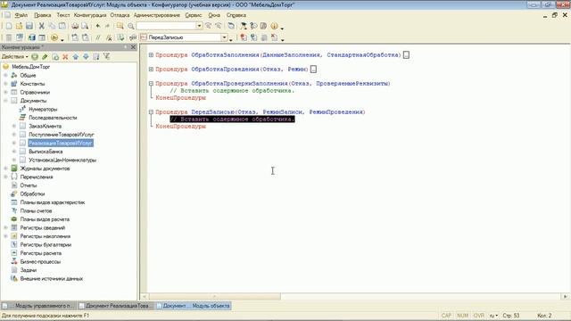Select ПоступлениеТоваровИУслуг in the tree
Image resolution: width=571 pixels, height=321 pixels.
click(62, 135)
